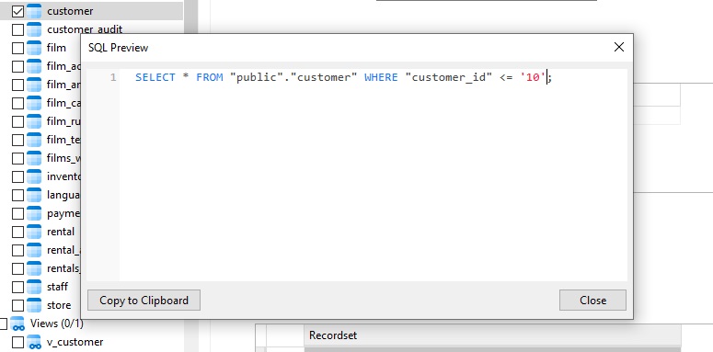Click the customer table icon

click(34, 11)
